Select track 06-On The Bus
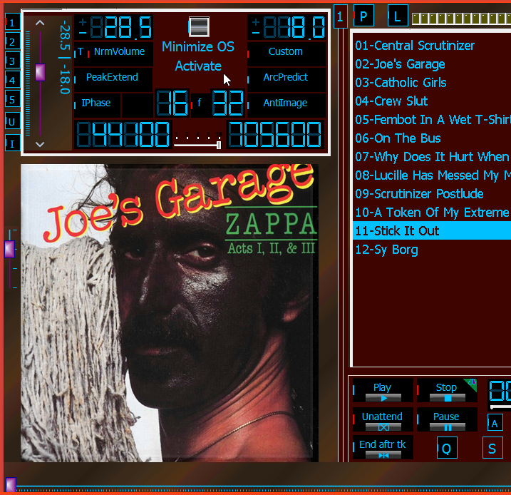Image resolution: width=511 pixels, height=495 pixels. click(x=432, y=138)
